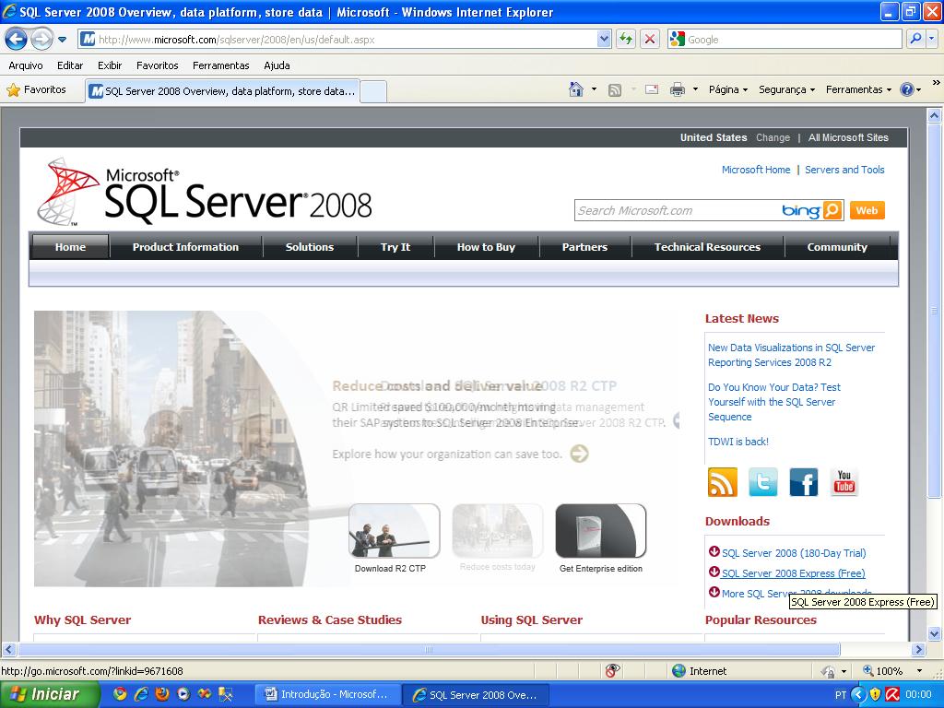
Task: Click the Bing search magnifier button
Action: (x=832, y=210)
